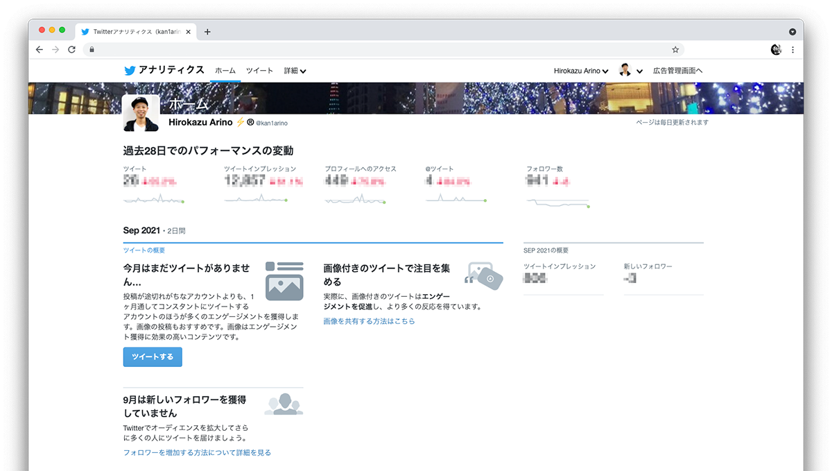Click the followers group icon beside 9月は新しいフォロワー
Image resolution: width=832 pixels, height=471 pixels.
pyautogui.click(x=284, y=404)
